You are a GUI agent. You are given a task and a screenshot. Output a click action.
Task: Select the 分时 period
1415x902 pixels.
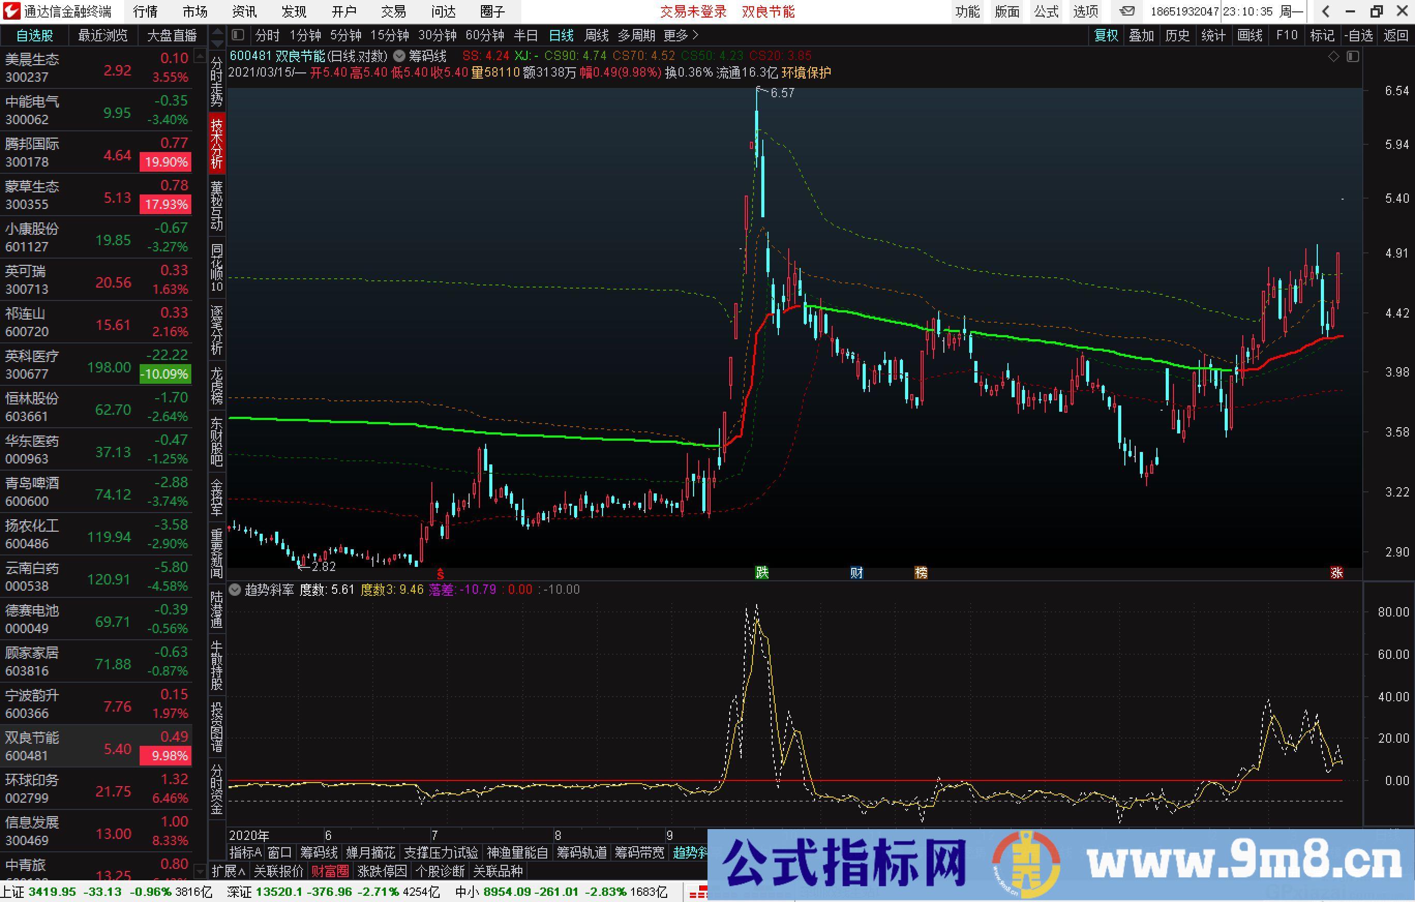point(267,35)
